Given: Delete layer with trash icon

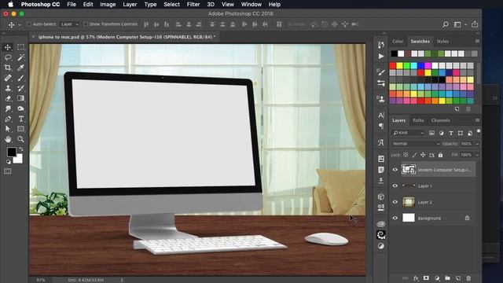Looking at the screenshot, I should pyautogui.click(x=468, y=278).
